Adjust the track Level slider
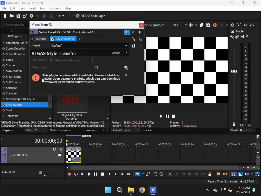Image resolution: width=261 pixels, height=196 pixels. (59, 155)
